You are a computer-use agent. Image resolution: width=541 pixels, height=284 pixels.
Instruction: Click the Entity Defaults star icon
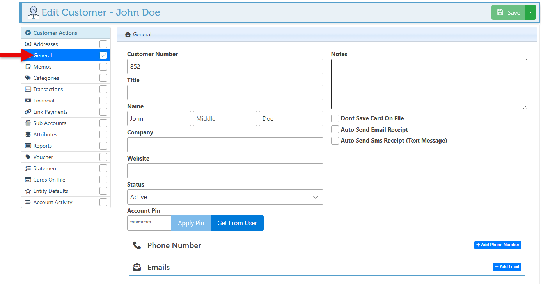point(28,191)
